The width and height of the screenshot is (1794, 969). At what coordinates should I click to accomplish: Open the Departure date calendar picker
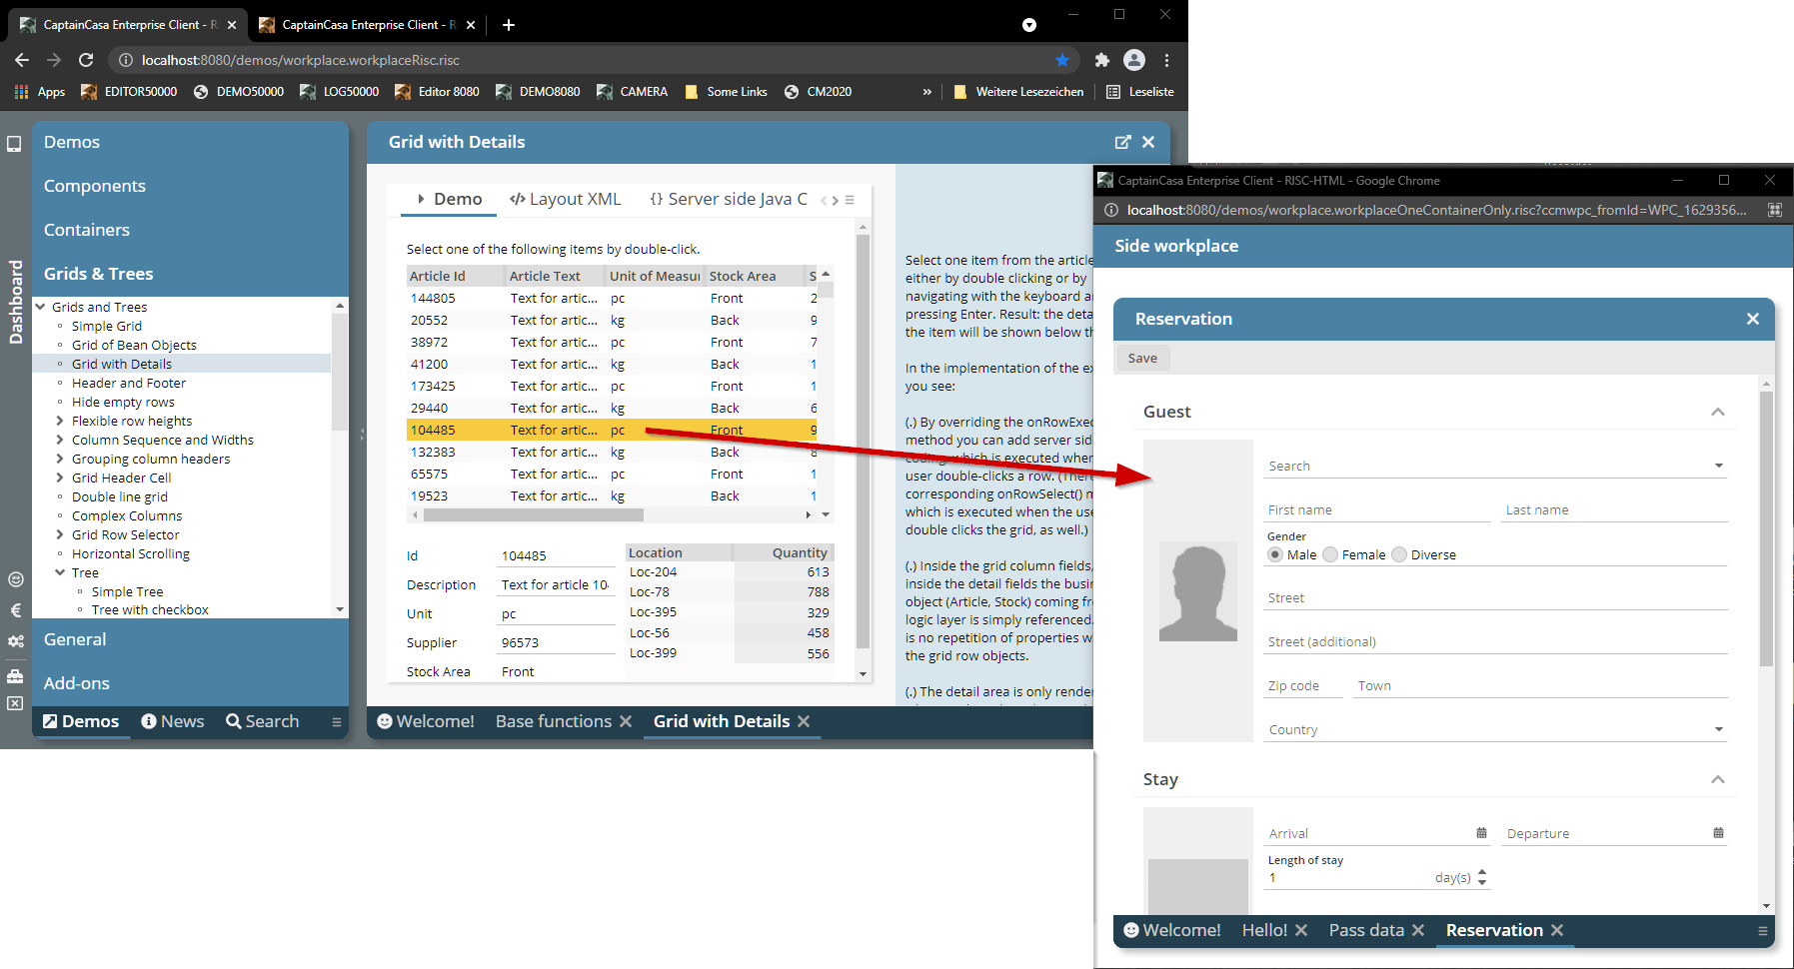click(1718, 833)
